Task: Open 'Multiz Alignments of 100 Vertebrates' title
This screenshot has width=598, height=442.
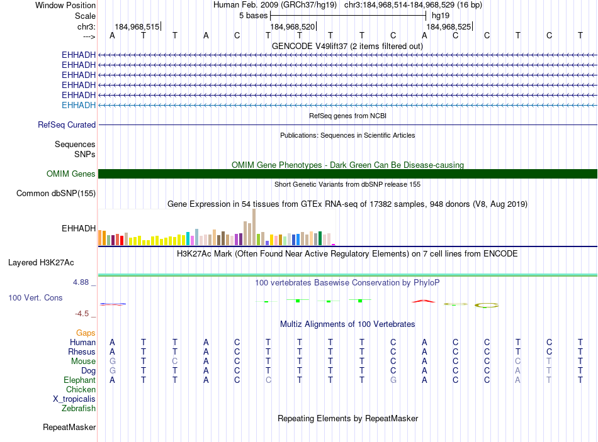Action: coord(347,324)
